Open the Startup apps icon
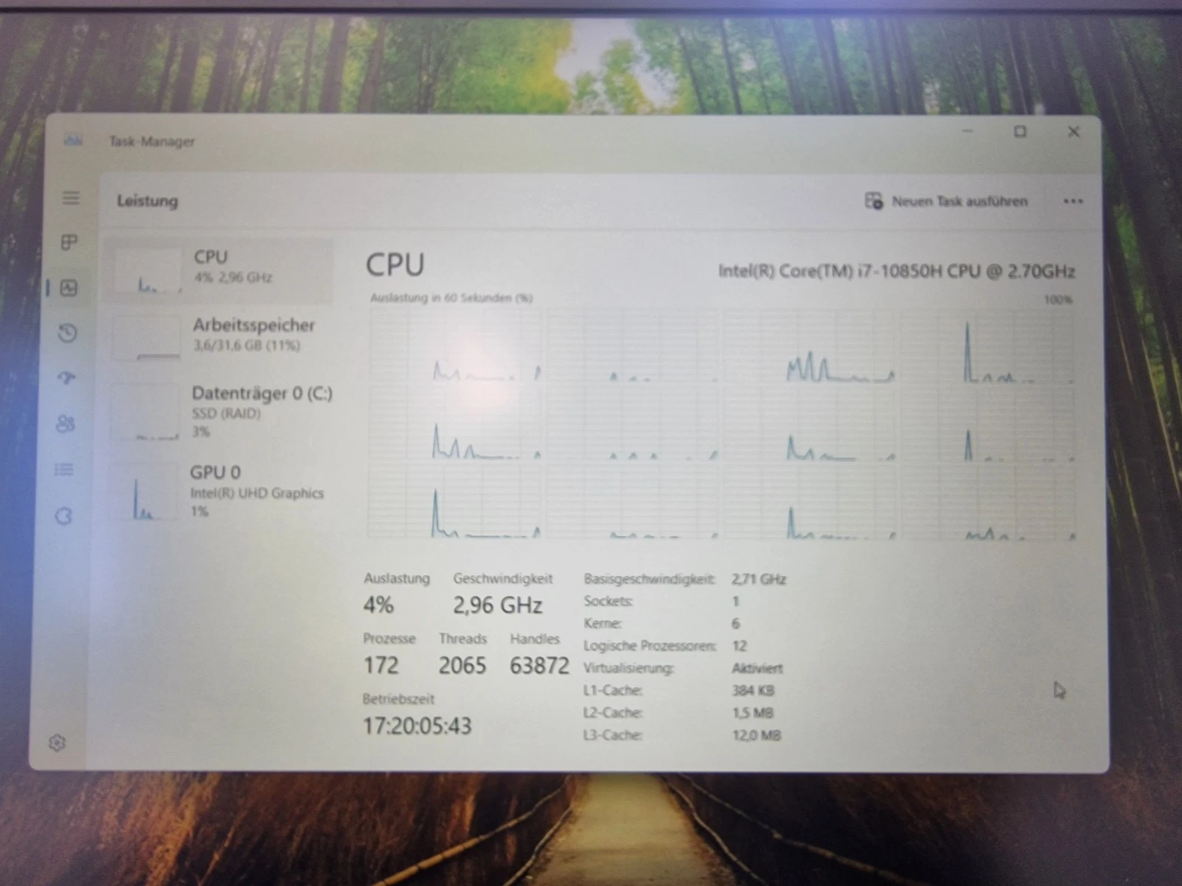This screenshot has height=886, width=1182. click(66, 378)
